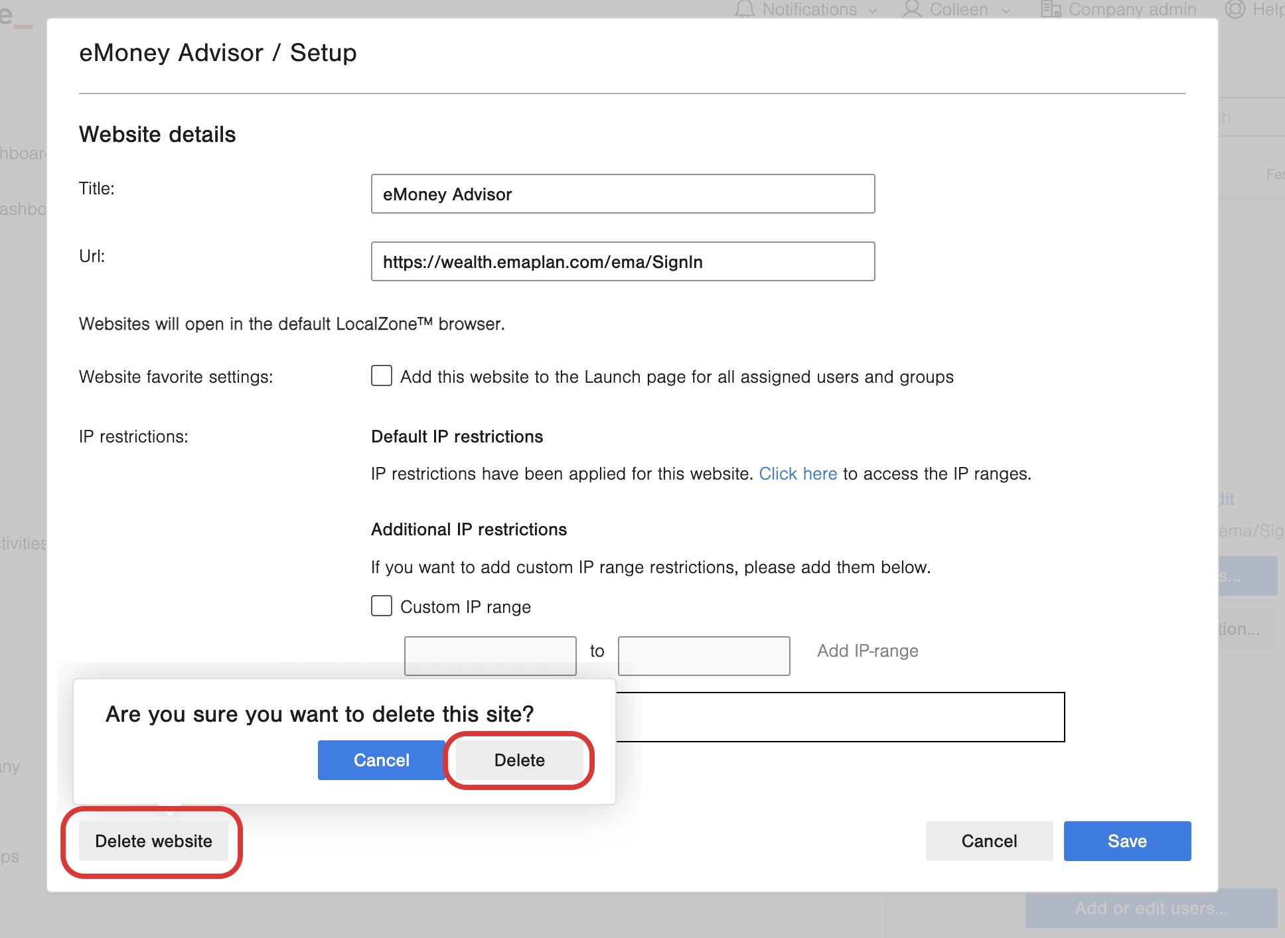Image resolution: width=1285 pixels, height=938 pixels.
Task: Expand the Notifications dropdown chevron
Action: [872, 11]
